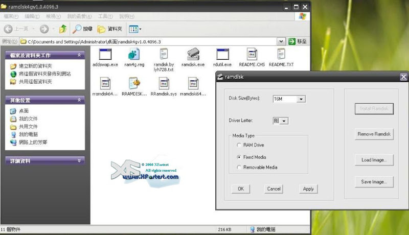Select the Fixed Media radio button

tap(239, 157)
